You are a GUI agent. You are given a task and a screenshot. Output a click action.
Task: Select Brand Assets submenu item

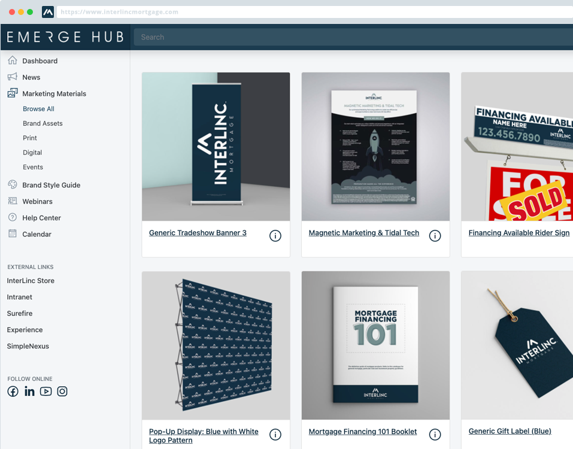tap(43, 123)
